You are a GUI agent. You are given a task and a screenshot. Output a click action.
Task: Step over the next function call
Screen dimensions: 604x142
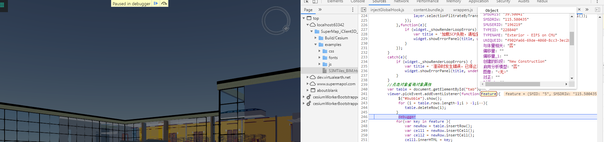[x=164, y=4]
